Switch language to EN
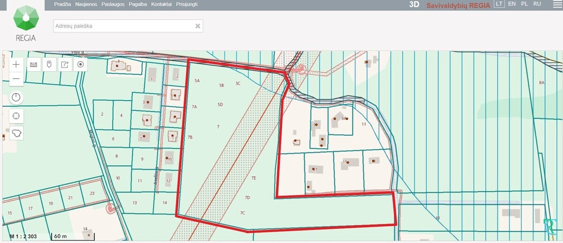563x243 pixels. tap(512, 4)
